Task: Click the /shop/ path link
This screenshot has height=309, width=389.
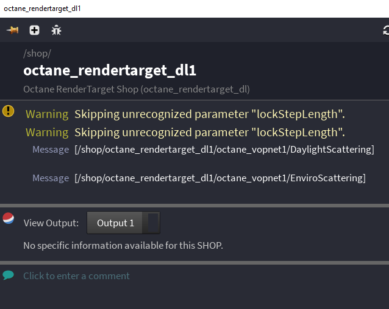Action: pyautogui.click(x=37, y=54)
